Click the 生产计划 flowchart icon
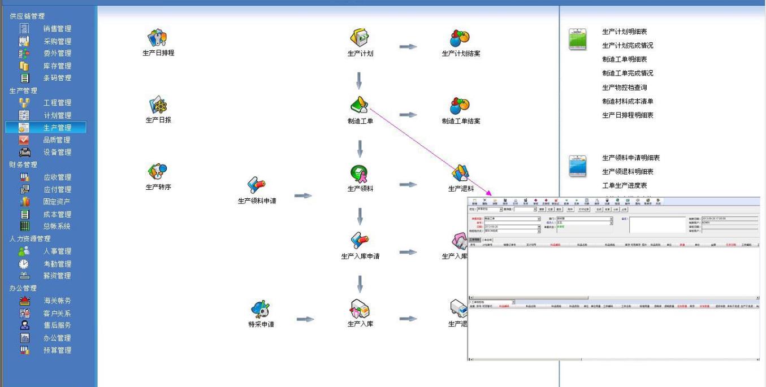This screenshot has width=766, height=387. coord(360,39)
